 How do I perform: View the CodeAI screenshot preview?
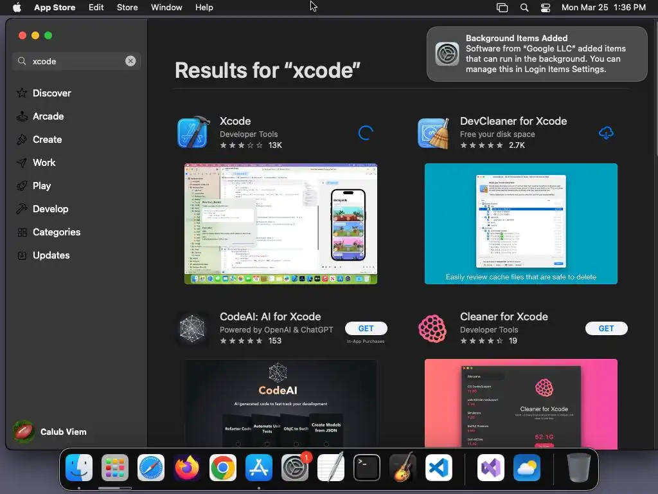tap(281, 403)
